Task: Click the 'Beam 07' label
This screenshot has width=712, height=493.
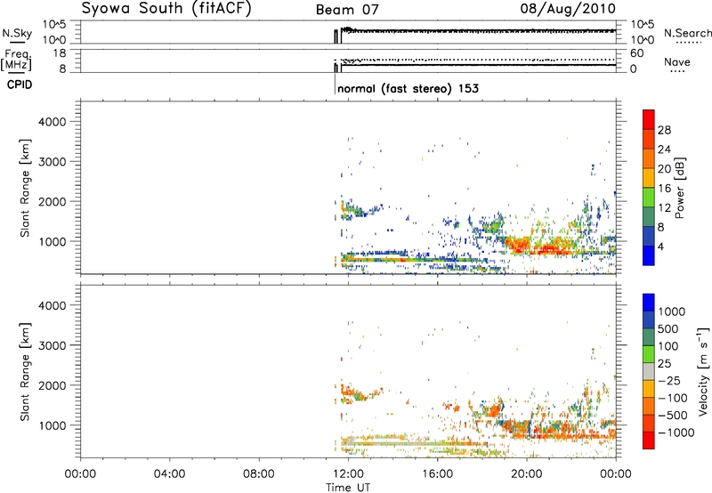Action: [347, 10]
